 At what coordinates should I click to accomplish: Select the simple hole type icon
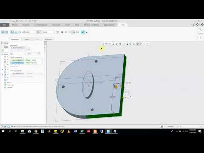(x=3, y=32)
